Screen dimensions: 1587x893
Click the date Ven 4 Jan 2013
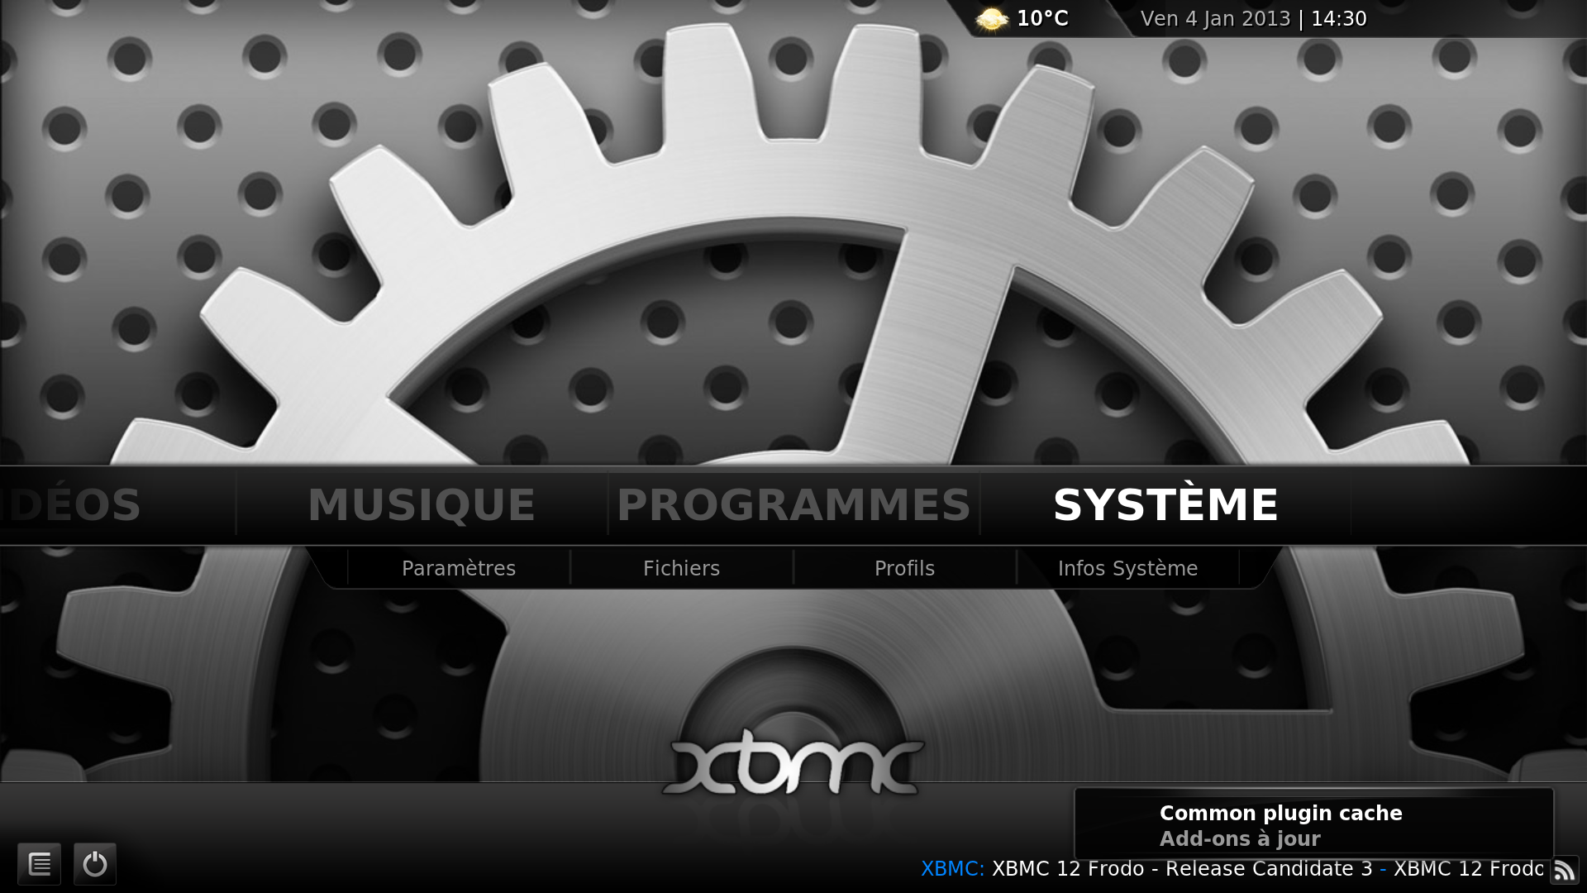tap(1214, 19)
